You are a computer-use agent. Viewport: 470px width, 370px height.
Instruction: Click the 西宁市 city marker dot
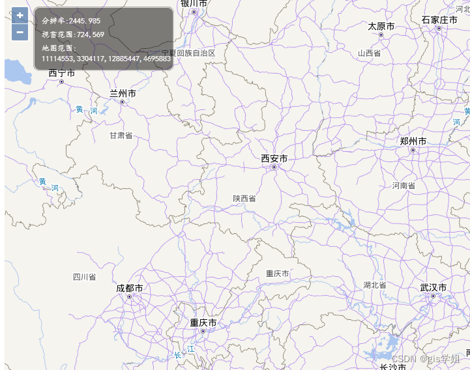(61, 82)
